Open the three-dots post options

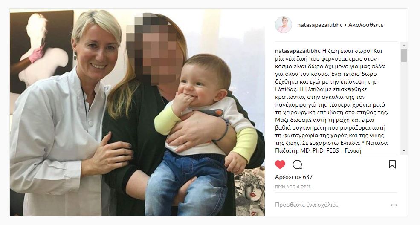click(394, 205)
